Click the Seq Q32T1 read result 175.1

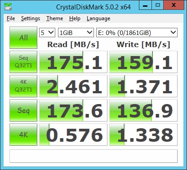click(73, 62)
